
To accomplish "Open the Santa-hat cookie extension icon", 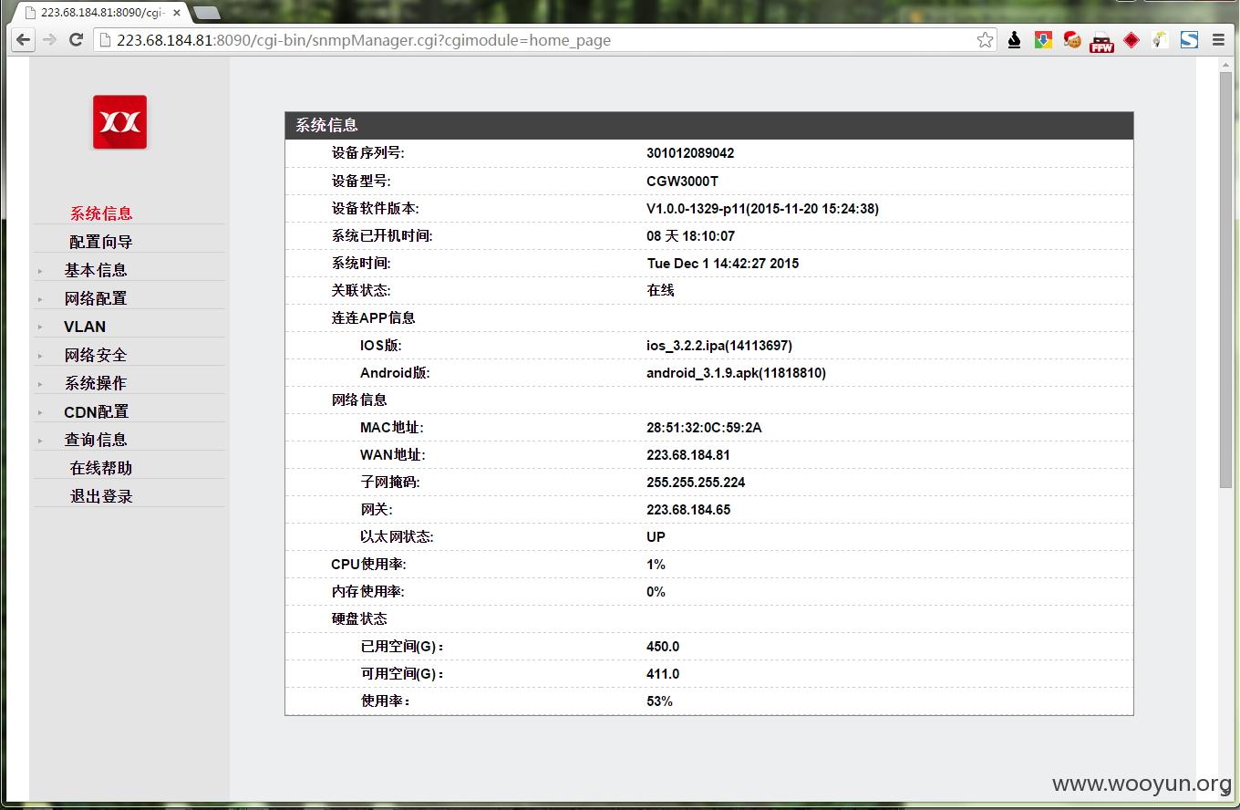I will [x=1072, y=40].
